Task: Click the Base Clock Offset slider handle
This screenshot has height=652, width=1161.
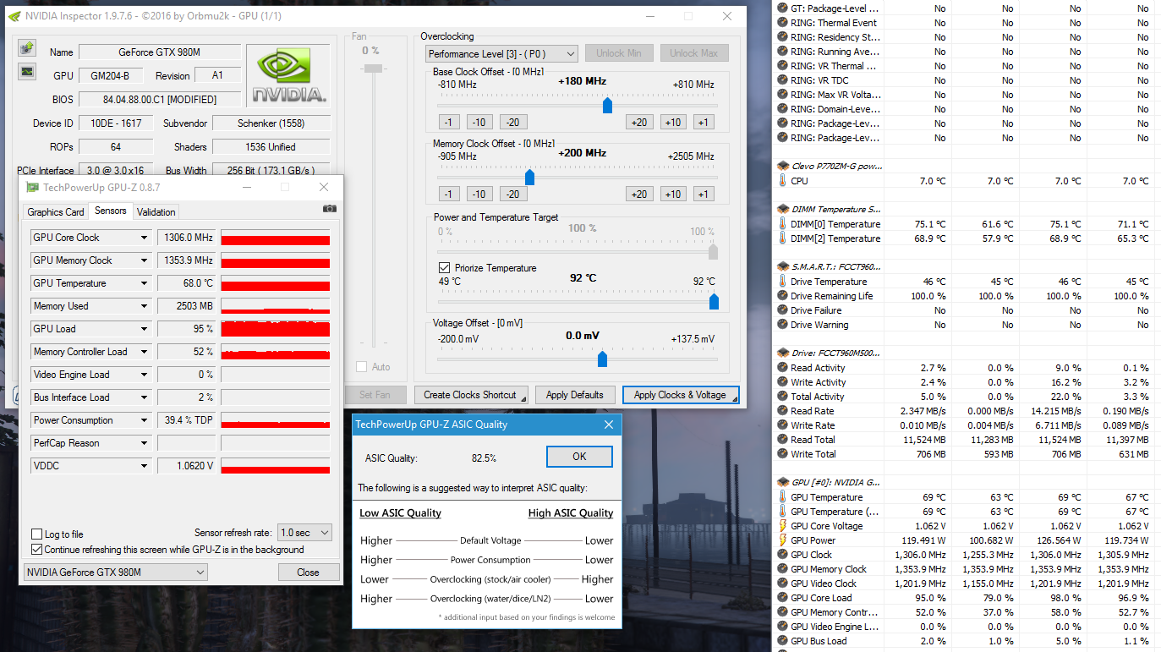Action: coord(607,106)
